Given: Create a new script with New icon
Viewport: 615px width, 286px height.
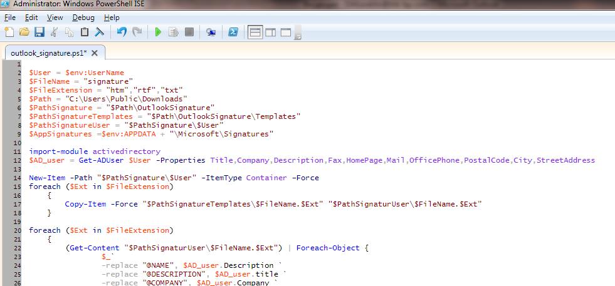Looking at the screenshot, I should [x=9, y=32].
